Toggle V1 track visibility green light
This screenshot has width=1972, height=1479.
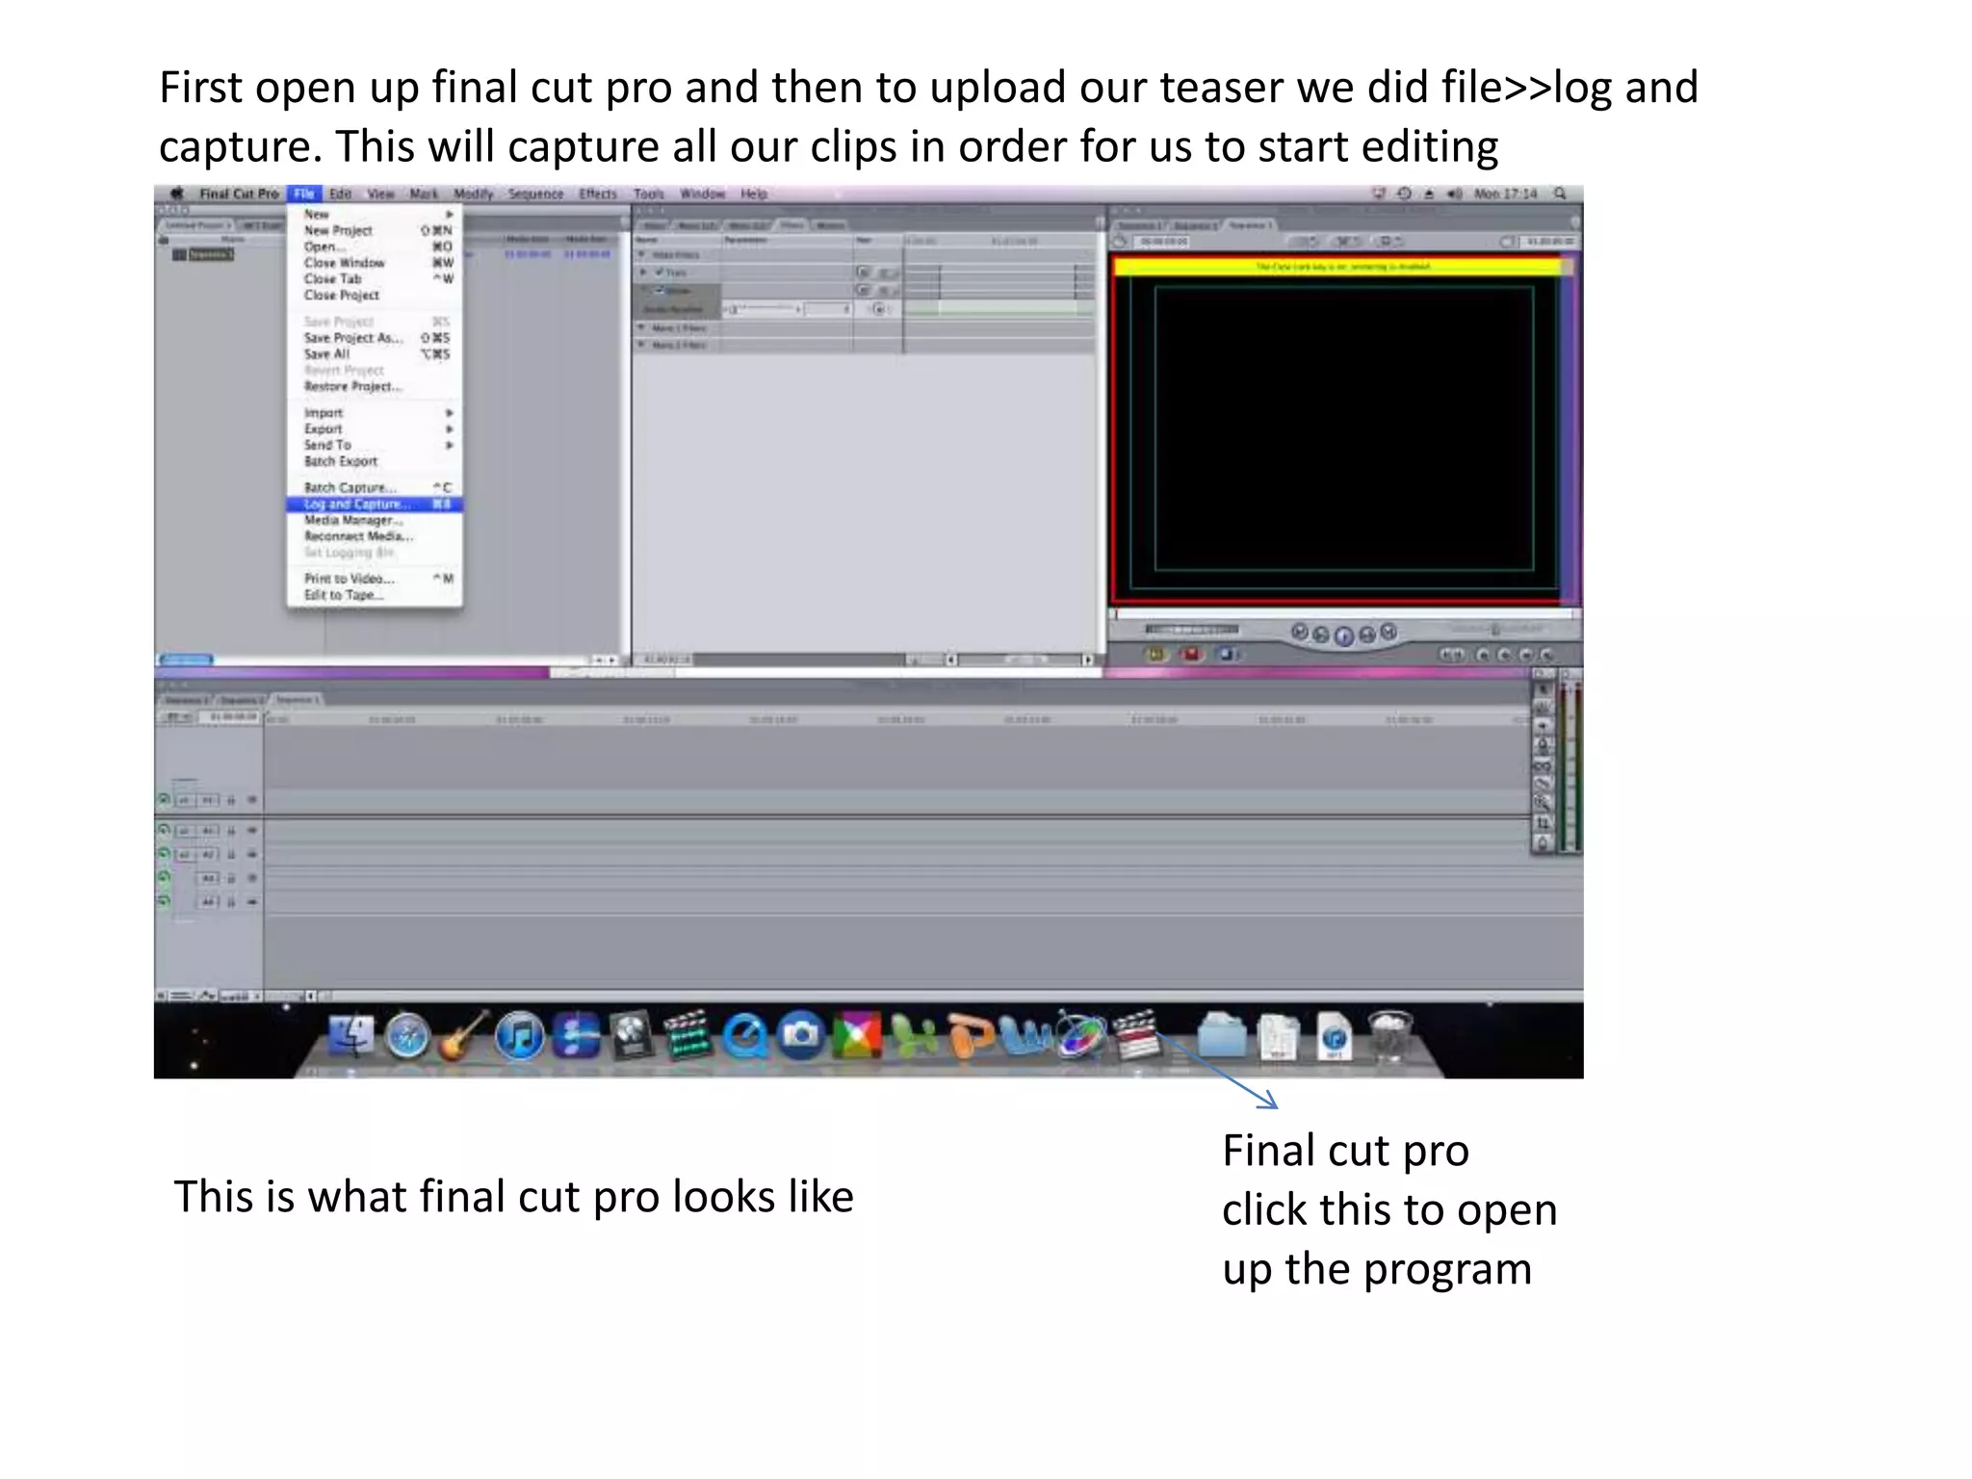(164, 799)
